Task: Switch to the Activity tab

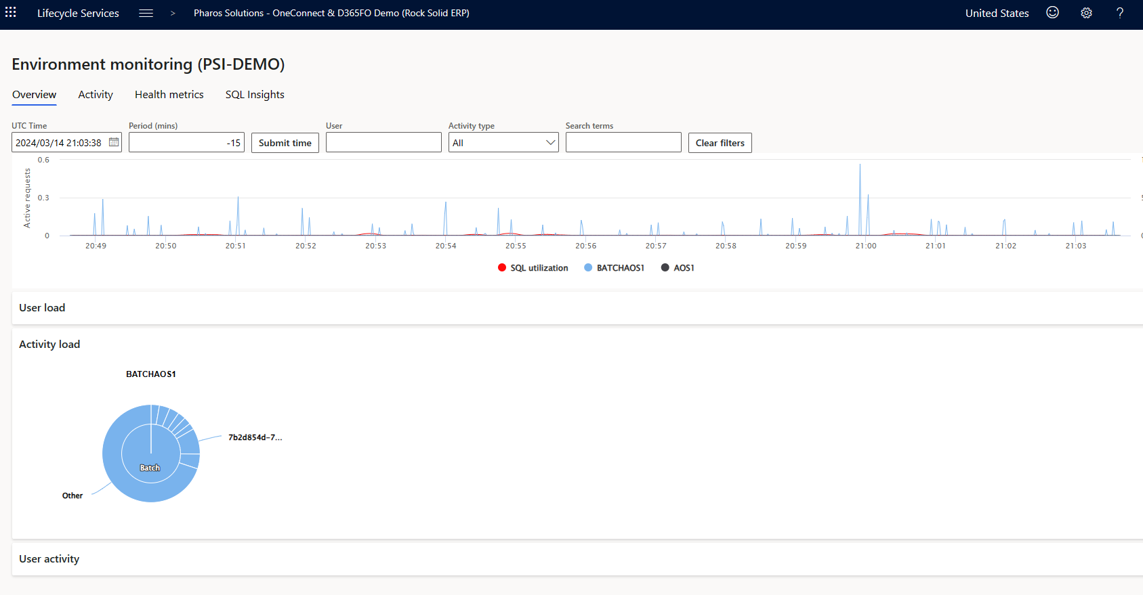Action: (x=96, y=95)
